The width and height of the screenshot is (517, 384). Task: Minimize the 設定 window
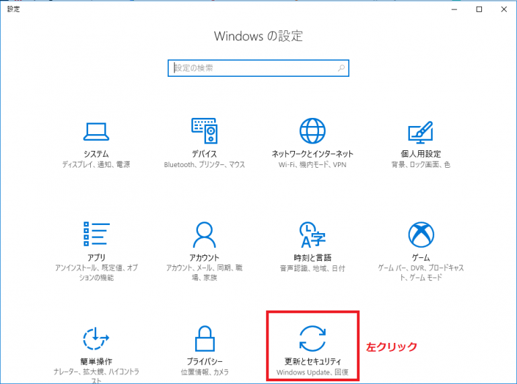coord(454,9)
